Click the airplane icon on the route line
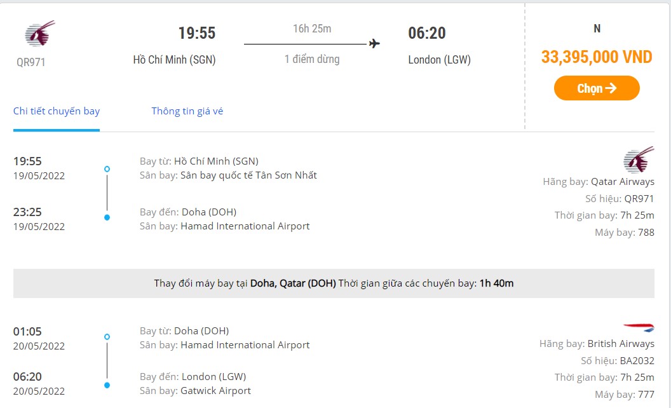Viewport: 671px width, 408px height. point(374,43)
